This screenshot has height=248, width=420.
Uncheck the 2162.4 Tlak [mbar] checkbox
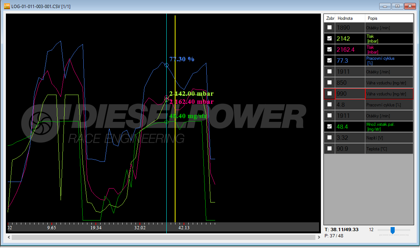pyautogui.click(x=329, y=50)
